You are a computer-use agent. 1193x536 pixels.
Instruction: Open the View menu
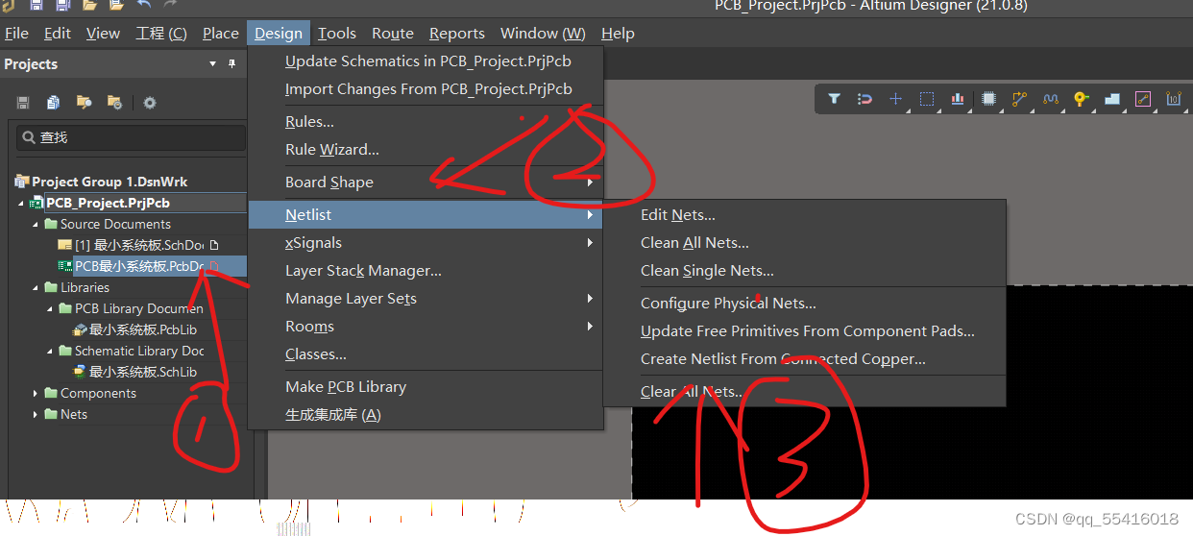coord(103,34)
